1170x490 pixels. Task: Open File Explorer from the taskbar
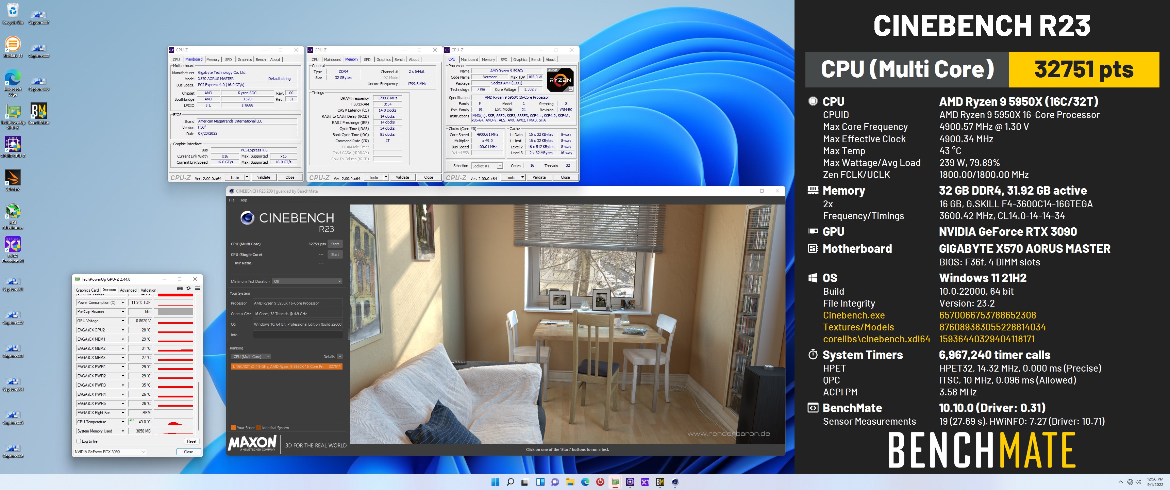570,482
